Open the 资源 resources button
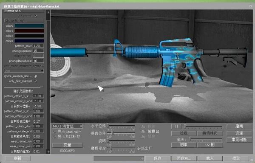255x163 pixels. [x=239, y=133]
